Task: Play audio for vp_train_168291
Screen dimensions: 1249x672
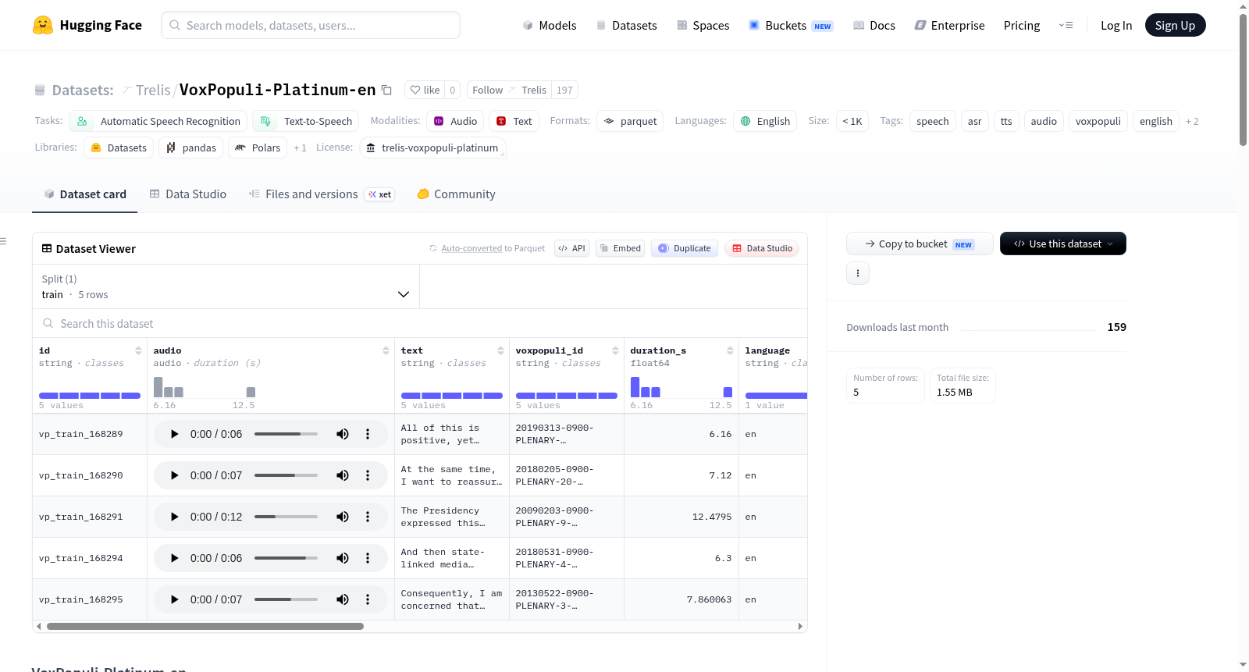Action: [175, 517]
